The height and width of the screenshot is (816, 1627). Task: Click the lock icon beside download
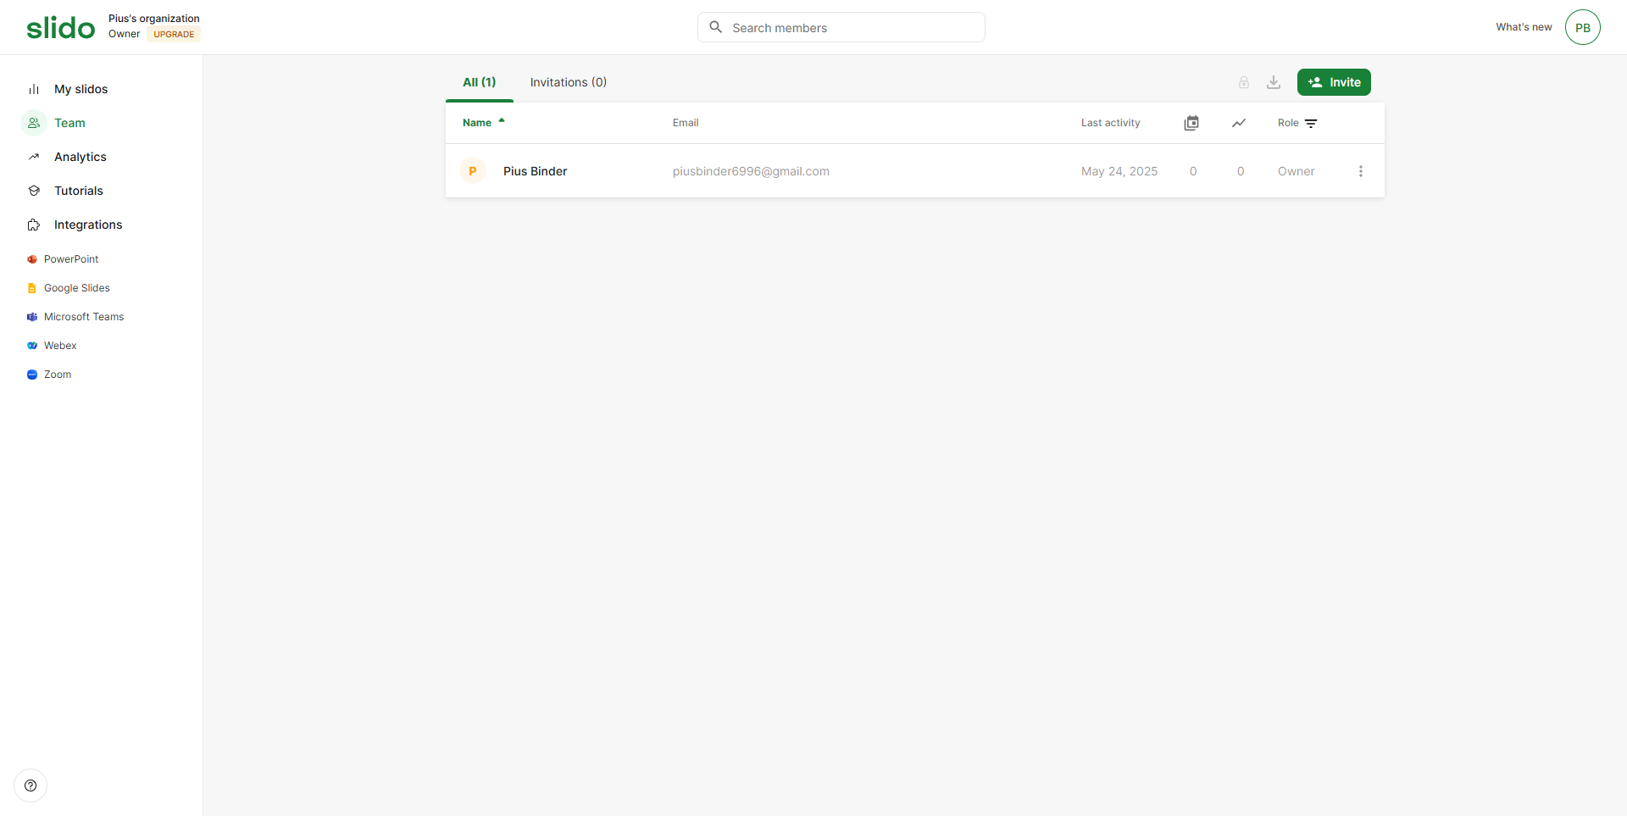[1243, 82]
